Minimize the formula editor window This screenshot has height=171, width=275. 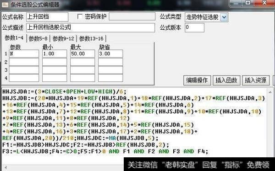(x=236, y=3)
